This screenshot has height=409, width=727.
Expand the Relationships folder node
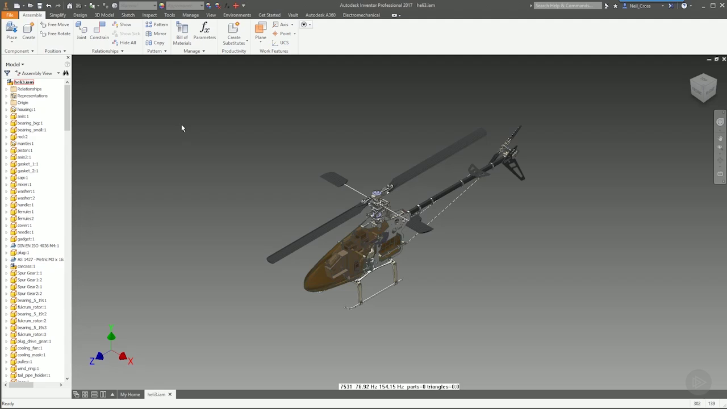(x=6, y=89)
